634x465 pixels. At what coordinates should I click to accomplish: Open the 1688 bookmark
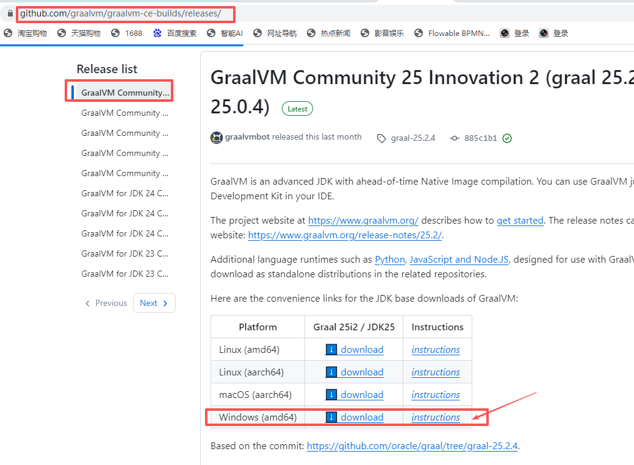click(x=127, y=33)
